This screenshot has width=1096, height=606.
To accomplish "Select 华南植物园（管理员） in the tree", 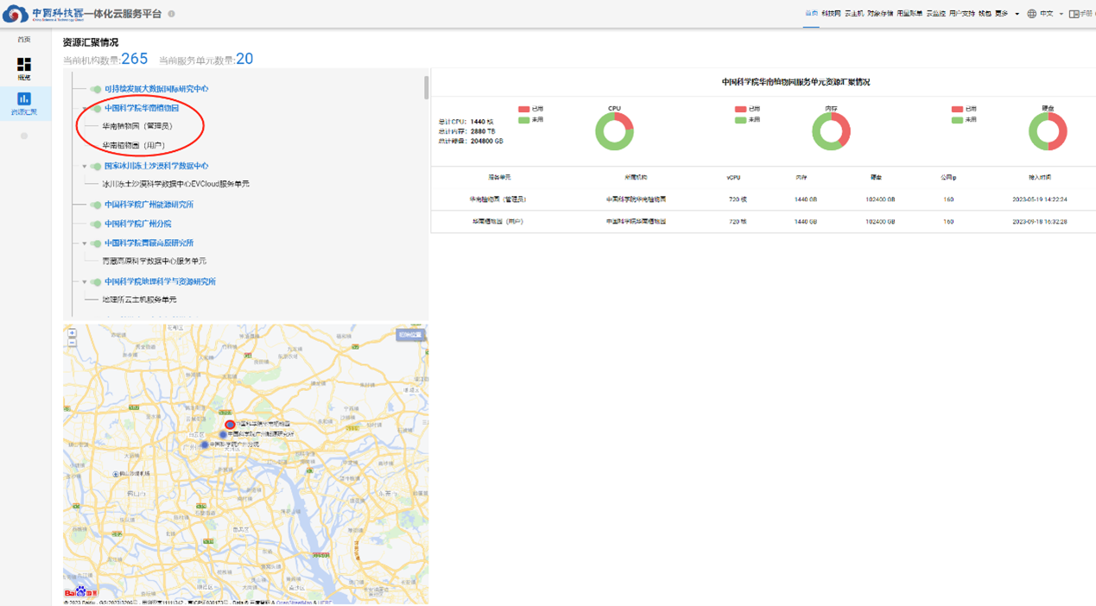I will click(x=137, y=126).
